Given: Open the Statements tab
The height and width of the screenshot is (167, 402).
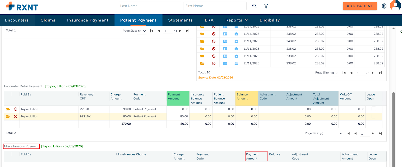Looking at the screenshot, I should coord(180,20).
